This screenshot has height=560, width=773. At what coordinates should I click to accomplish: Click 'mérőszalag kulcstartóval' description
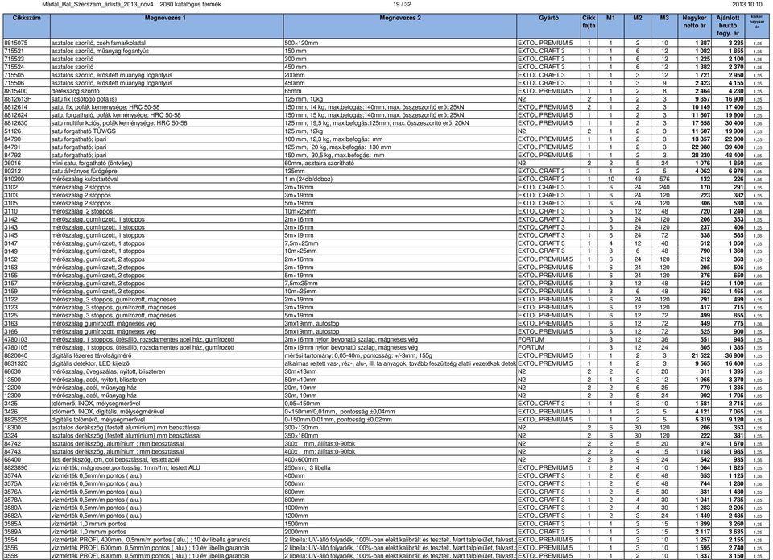point(85,179)
